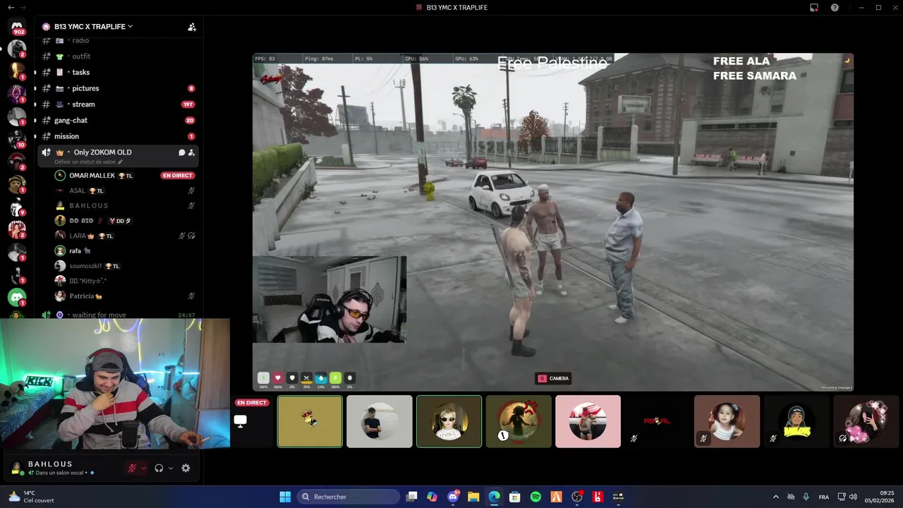This screenshot has width=903, height=508.
Task: Click the invite members icon beside server name
Action: pyautogui.click(x=192, y=27)
